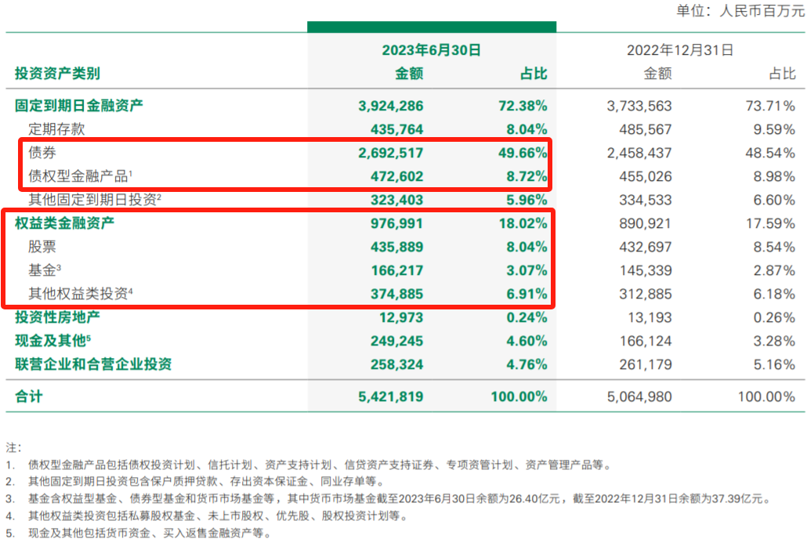Image resolution: width=807 pixels, height=546 pixels.
Task: Click the value 485,567
Action: 646,130
